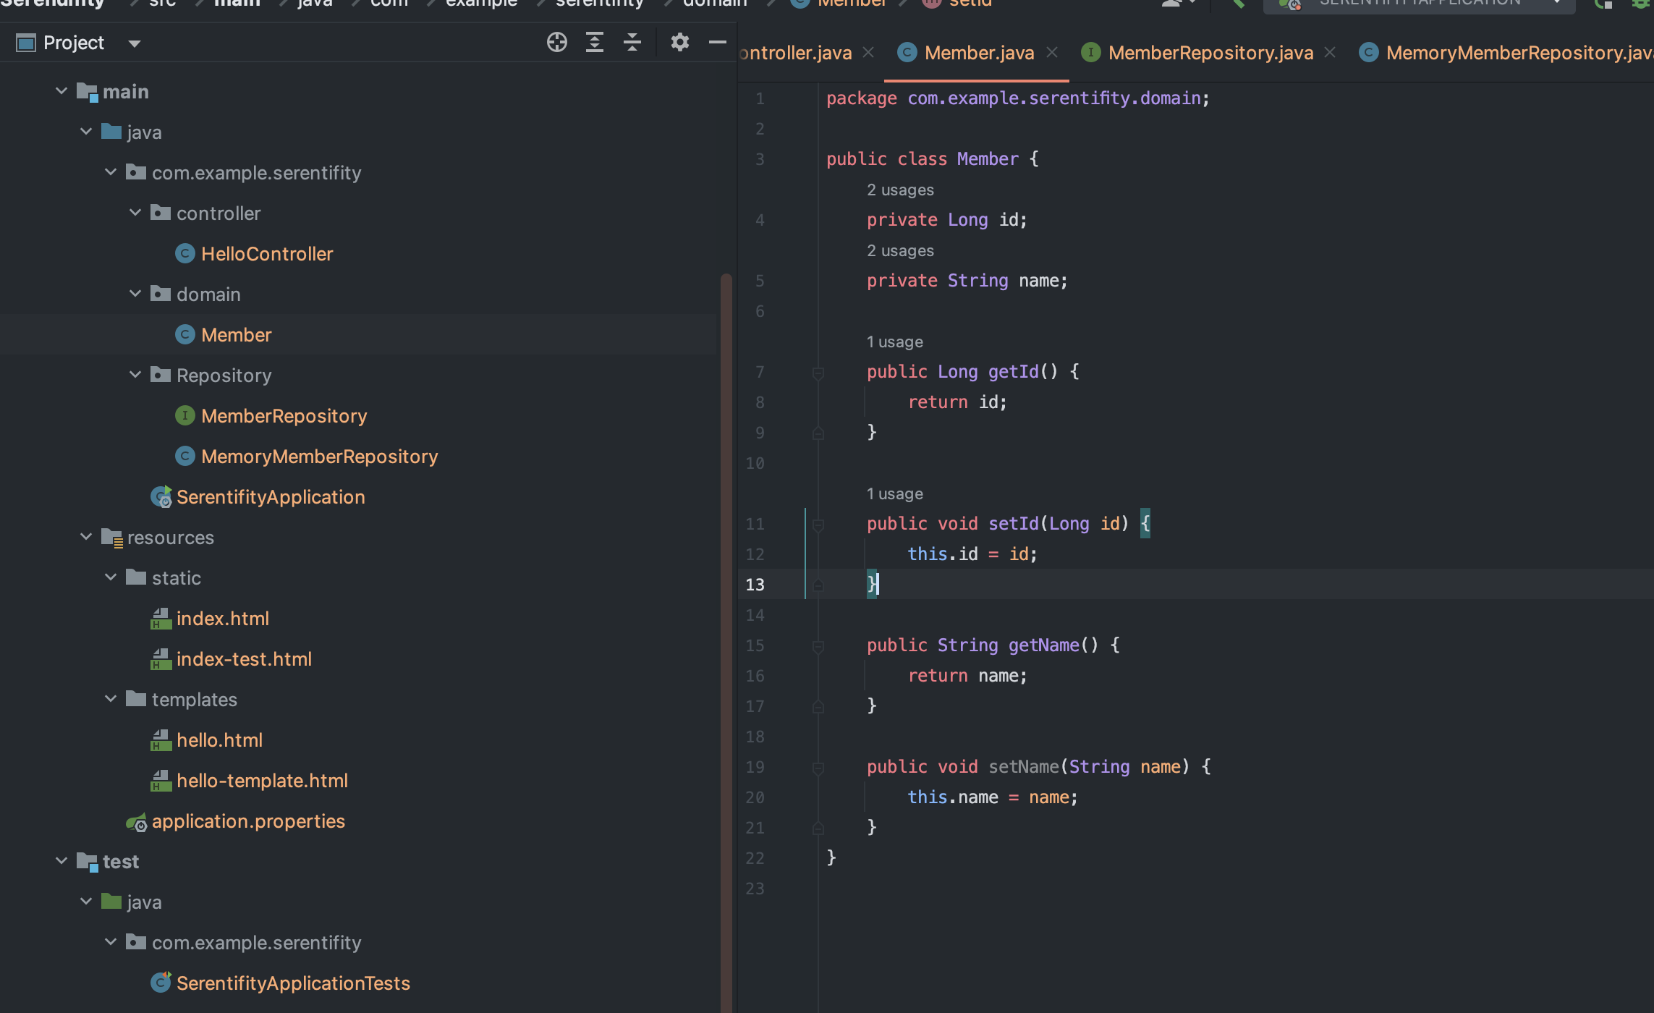Image resolution: width=1654 pixels, height=1013 pixels.
Task: Collapse the domain package
Action: 135,294
